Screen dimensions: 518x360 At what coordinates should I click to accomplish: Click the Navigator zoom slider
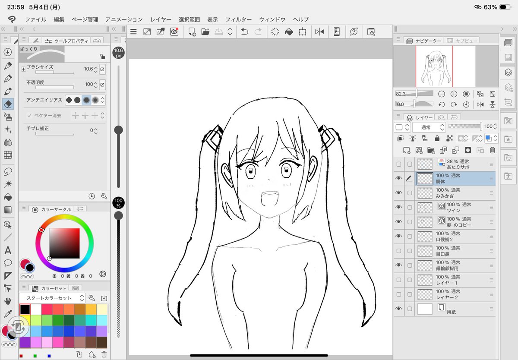[x=414, y=93]
